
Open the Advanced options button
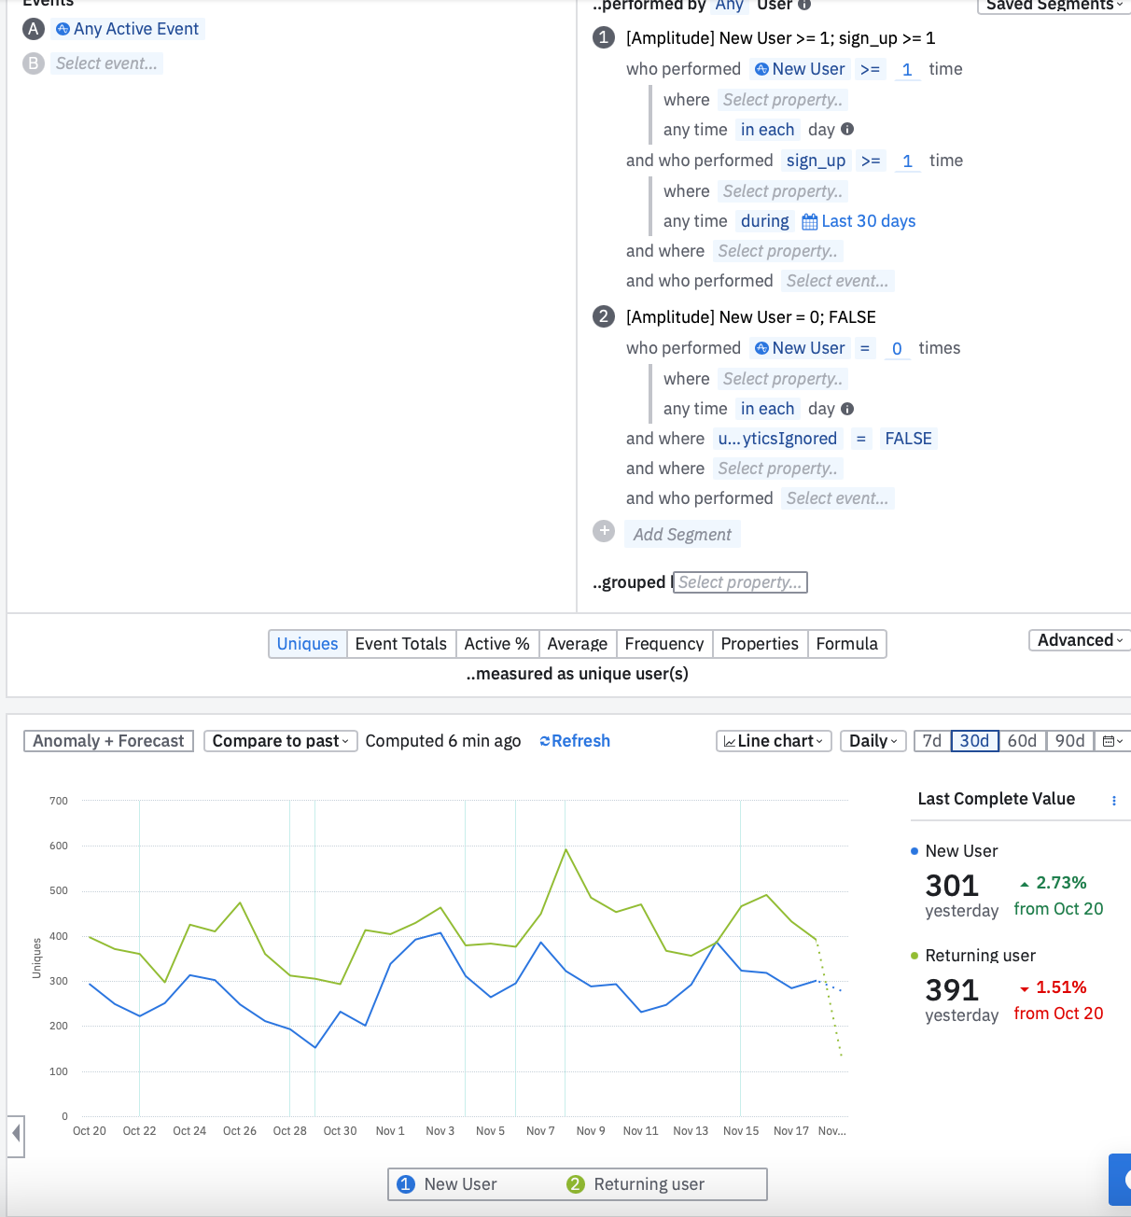(1080, 640)
